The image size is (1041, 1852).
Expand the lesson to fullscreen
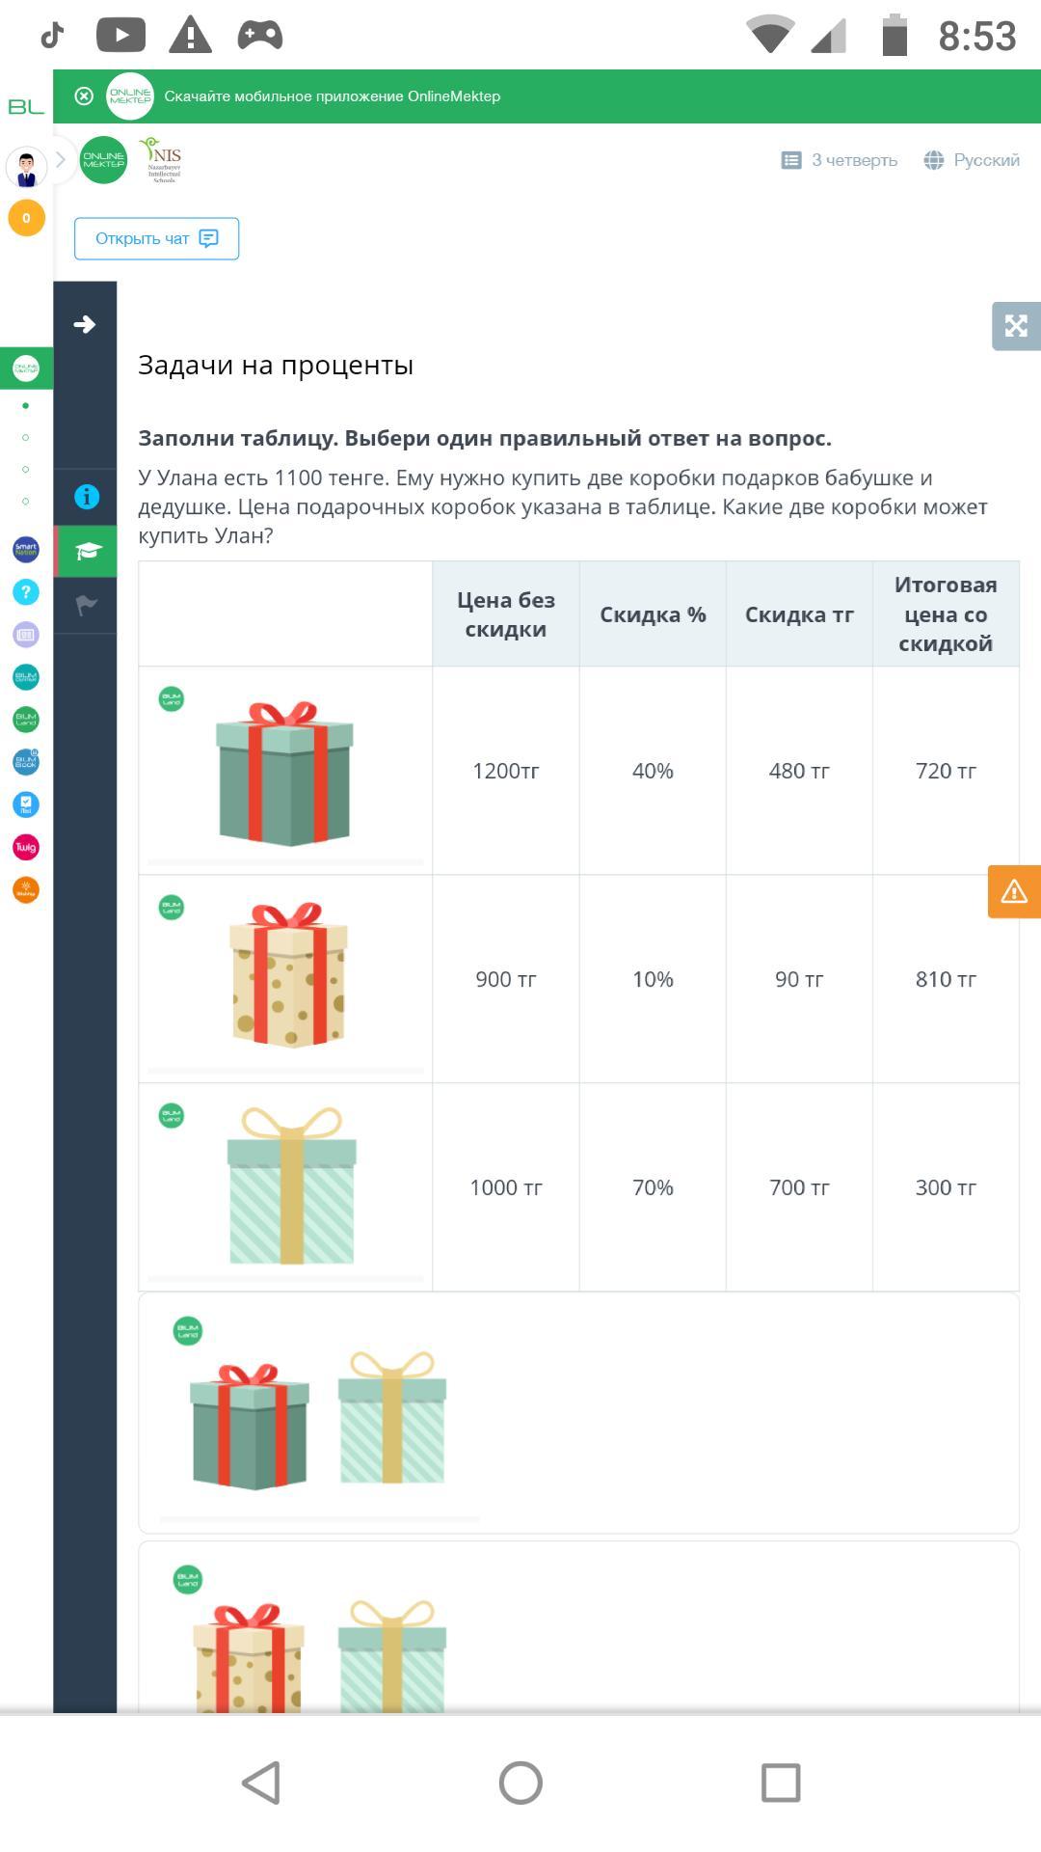[x=1016, y=325]
